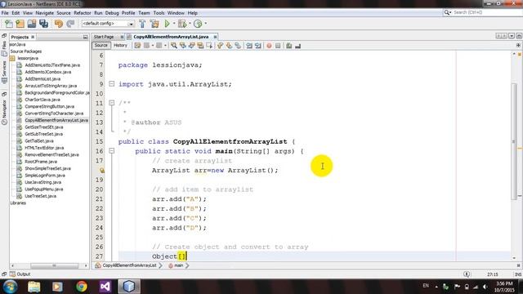This screenshot has height=294, width=523.
Task: Click the Shift Line Left icon
Action: (x=249, y=46)
